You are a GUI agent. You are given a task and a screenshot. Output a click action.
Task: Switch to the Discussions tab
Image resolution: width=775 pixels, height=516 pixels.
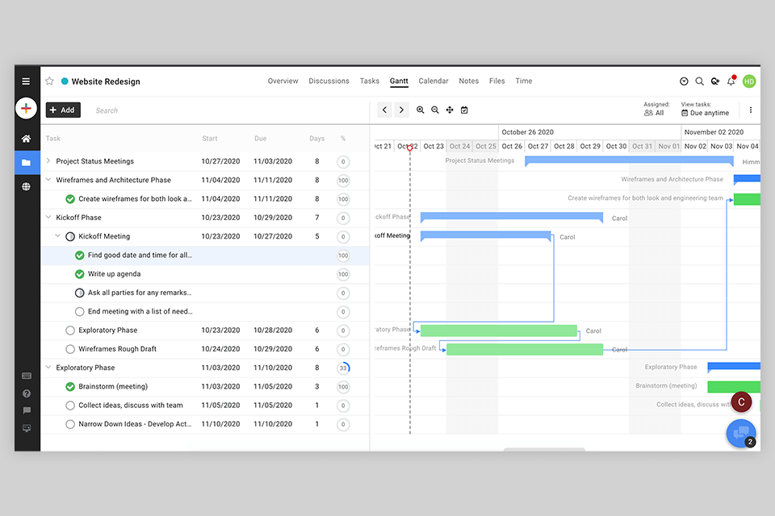click(329, 81)
